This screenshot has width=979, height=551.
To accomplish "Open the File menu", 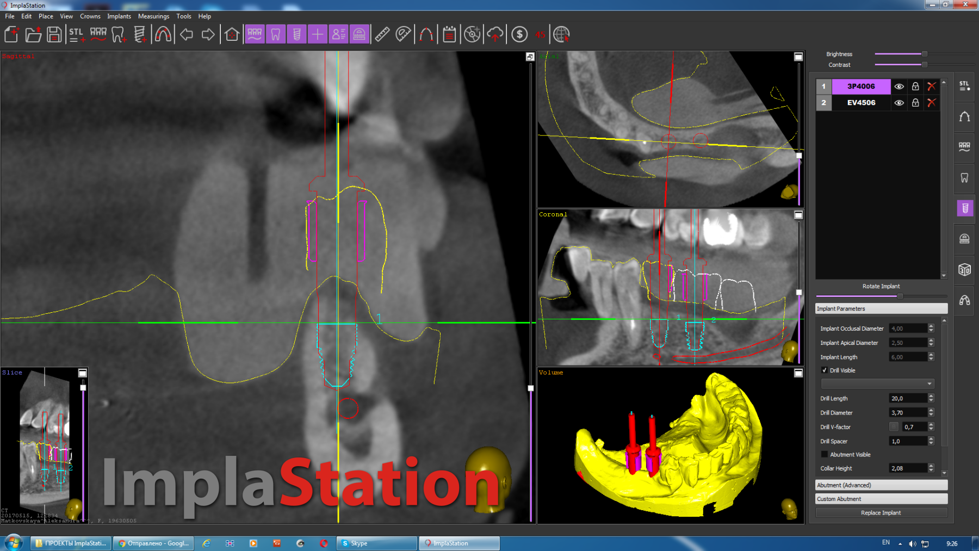I will [x=10, y=16].
